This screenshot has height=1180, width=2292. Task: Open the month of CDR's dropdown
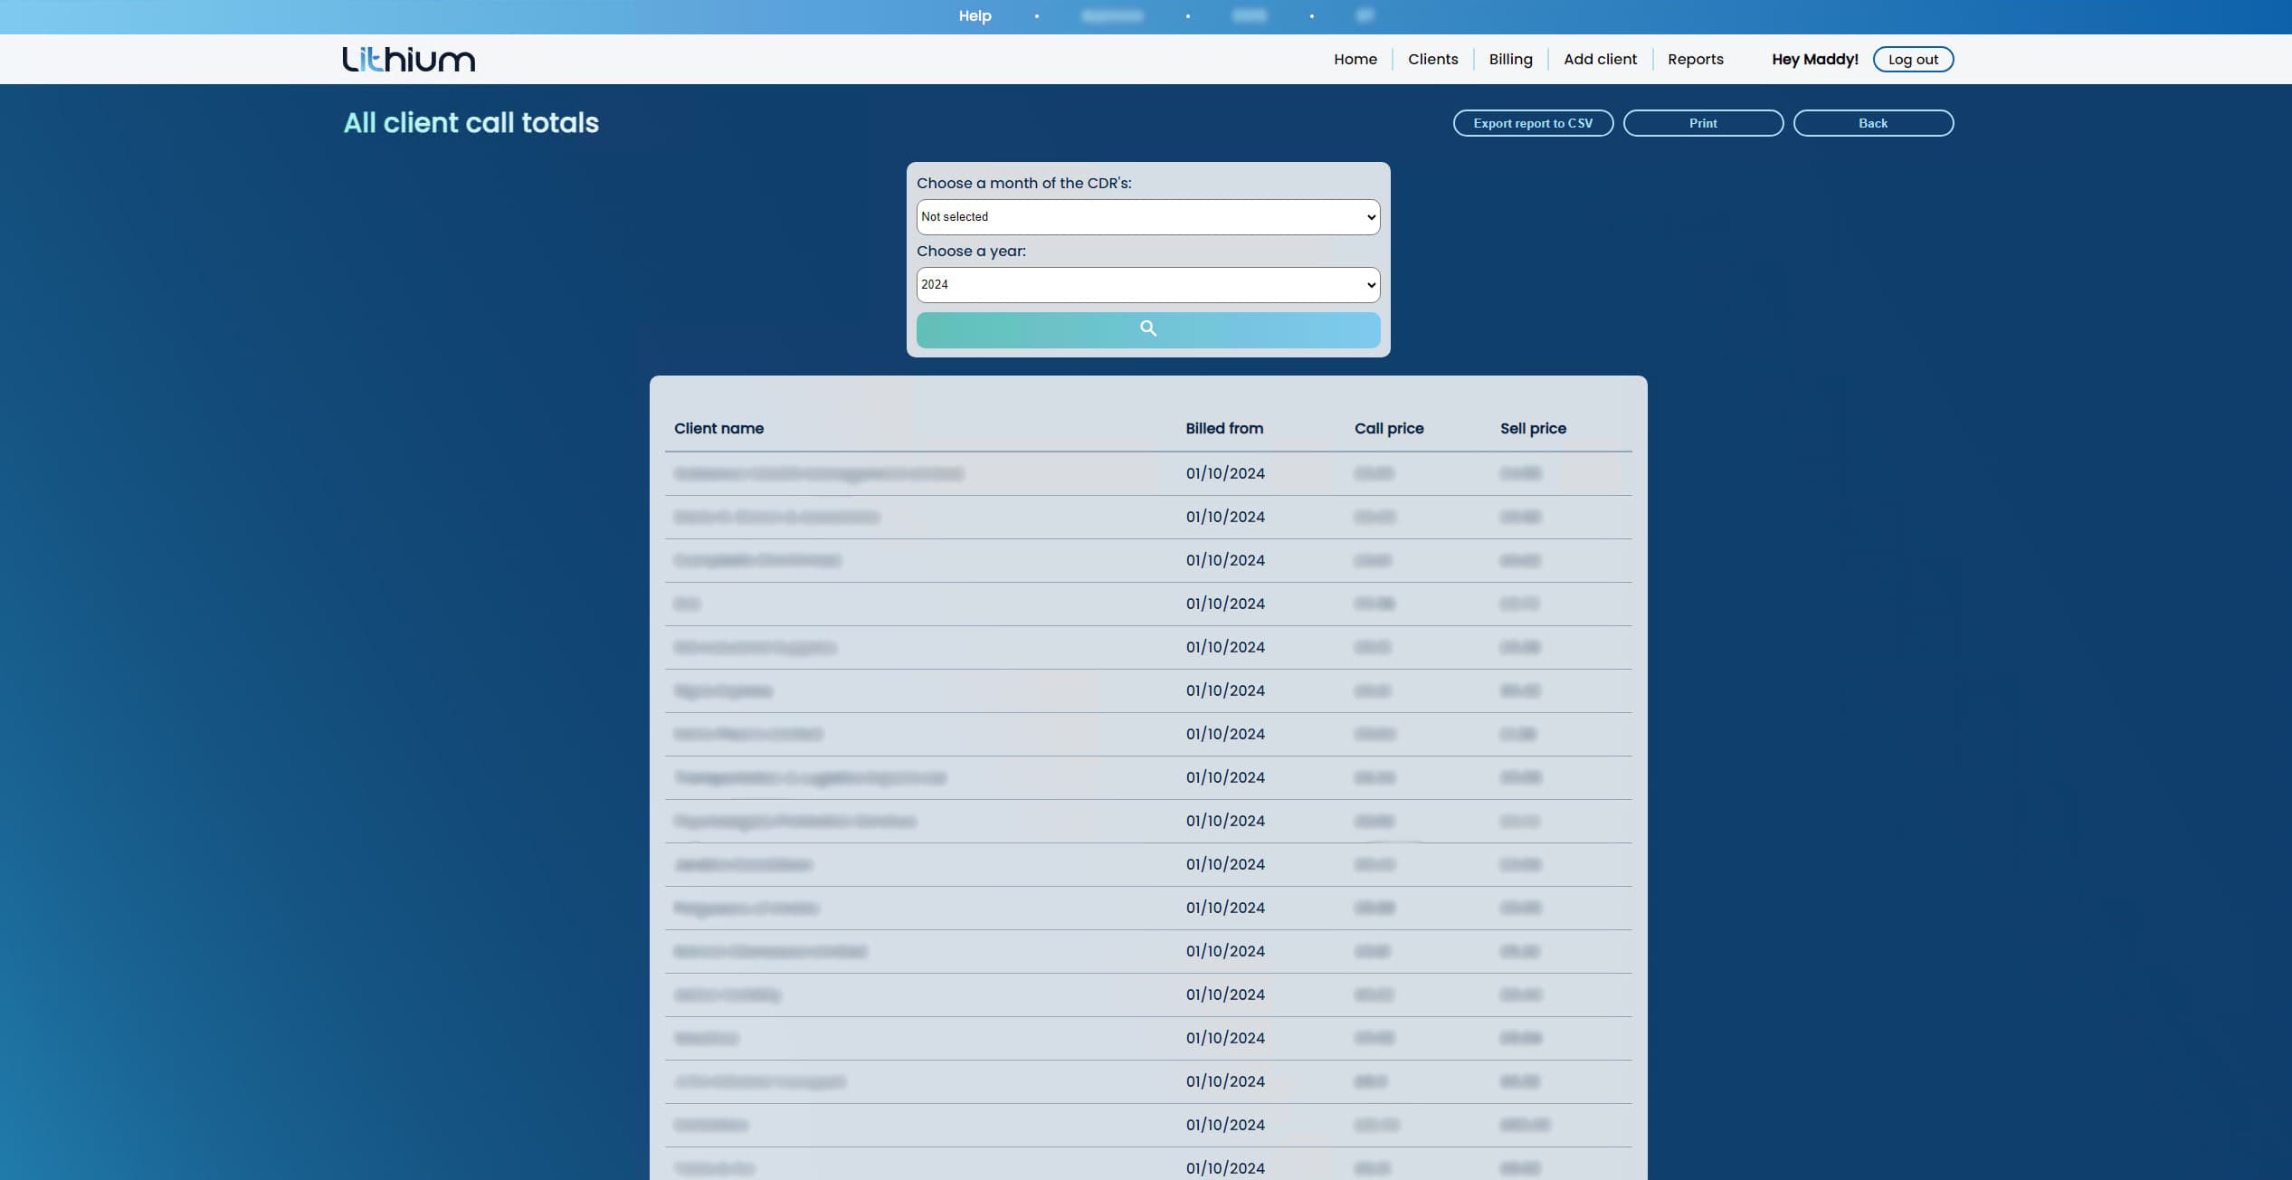point(1147,217)
